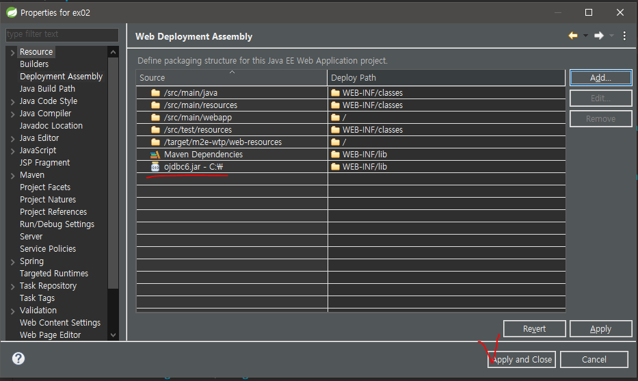Screen dimensions: 638x381
Task: Click the Revert button
Action: 534,328
